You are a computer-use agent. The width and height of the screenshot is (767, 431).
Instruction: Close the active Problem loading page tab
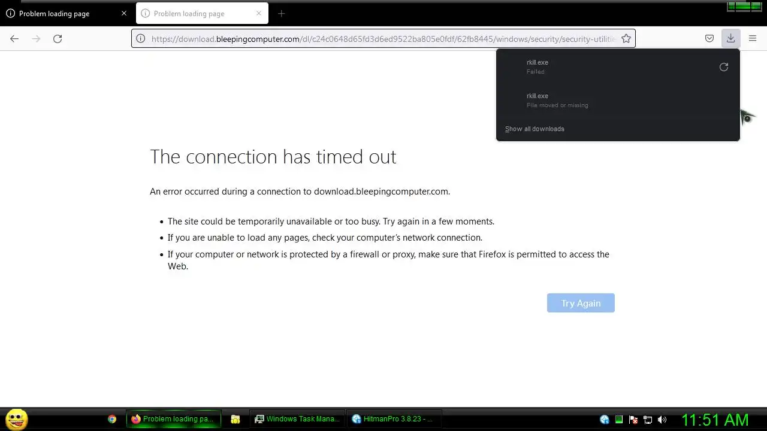tap(259, 13)
